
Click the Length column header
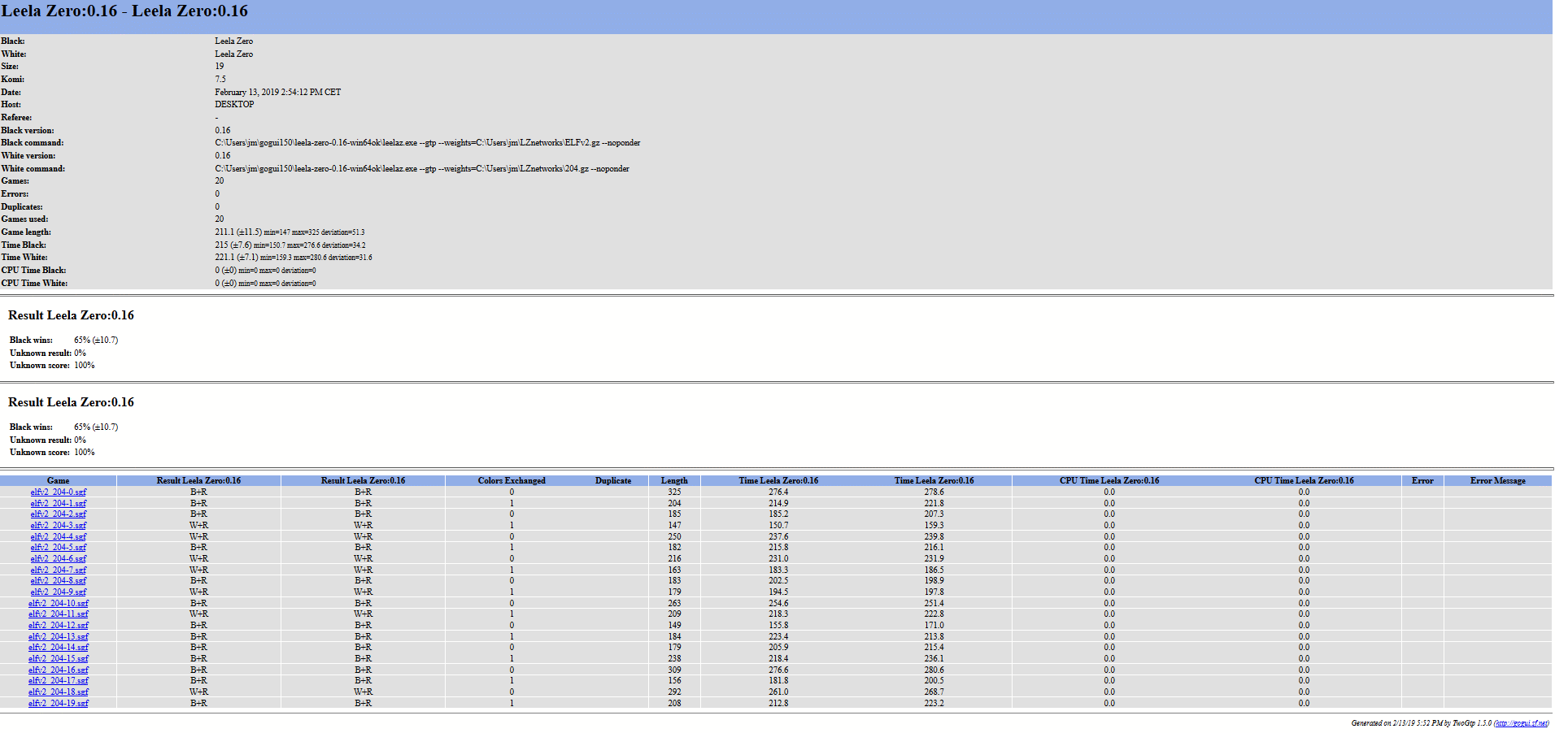[674, 480]
